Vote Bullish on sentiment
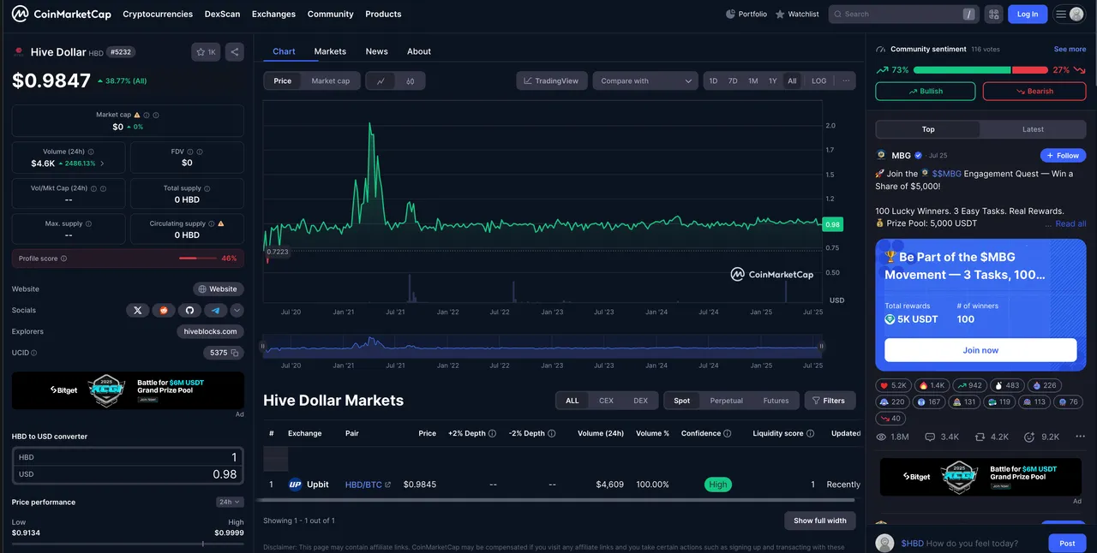 926,91
